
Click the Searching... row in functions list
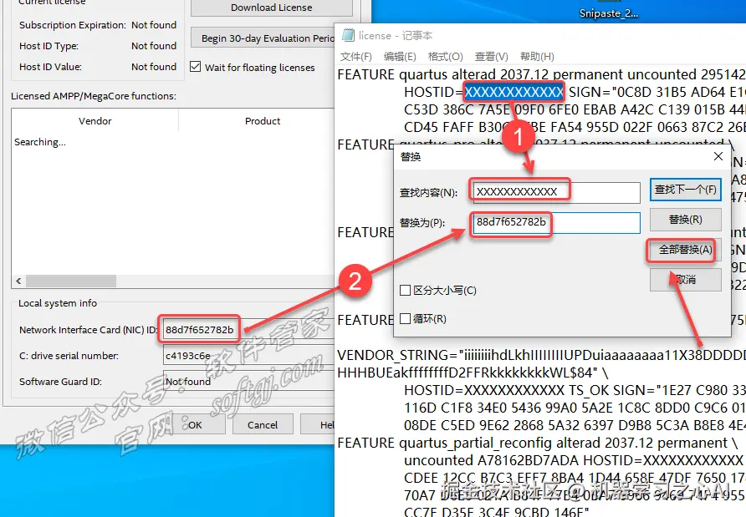point(40,142)
